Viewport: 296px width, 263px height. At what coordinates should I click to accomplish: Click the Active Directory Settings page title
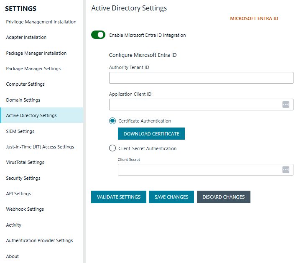[129, 8]
